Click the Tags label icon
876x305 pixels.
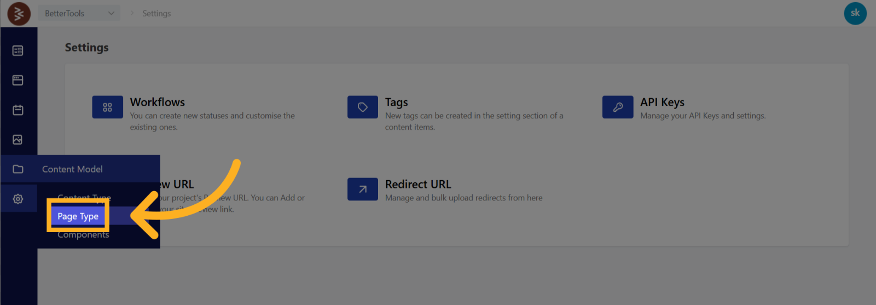click(362, 107)
